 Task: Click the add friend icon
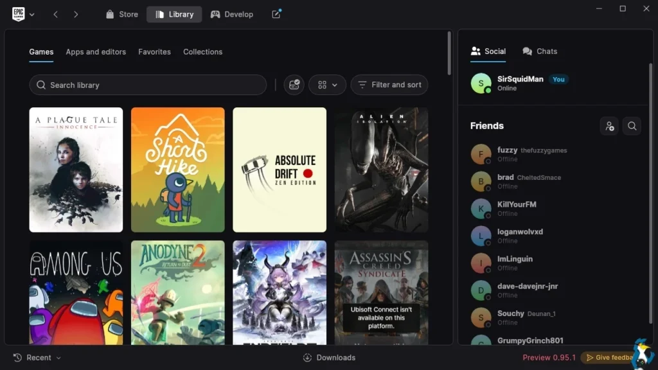pyautogui.click(x=609, y=126)
